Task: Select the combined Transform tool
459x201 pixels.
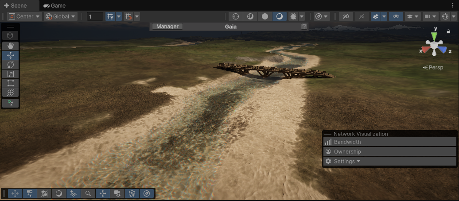Action: point(10,93)
